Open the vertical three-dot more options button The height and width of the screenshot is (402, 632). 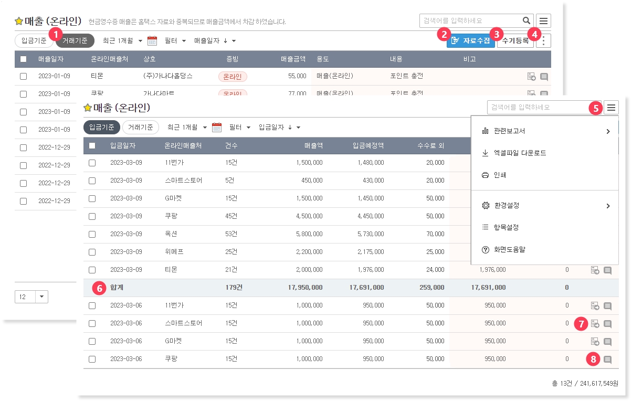544,41
